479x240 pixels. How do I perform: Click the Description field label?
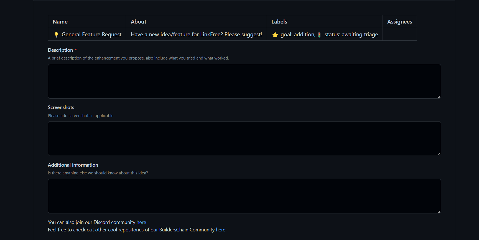click(60, 50)
